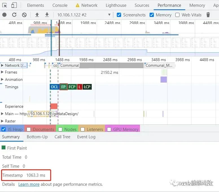The image size is (219, 192).
Task: Expand the Animation track
Action: coord(2,79)
